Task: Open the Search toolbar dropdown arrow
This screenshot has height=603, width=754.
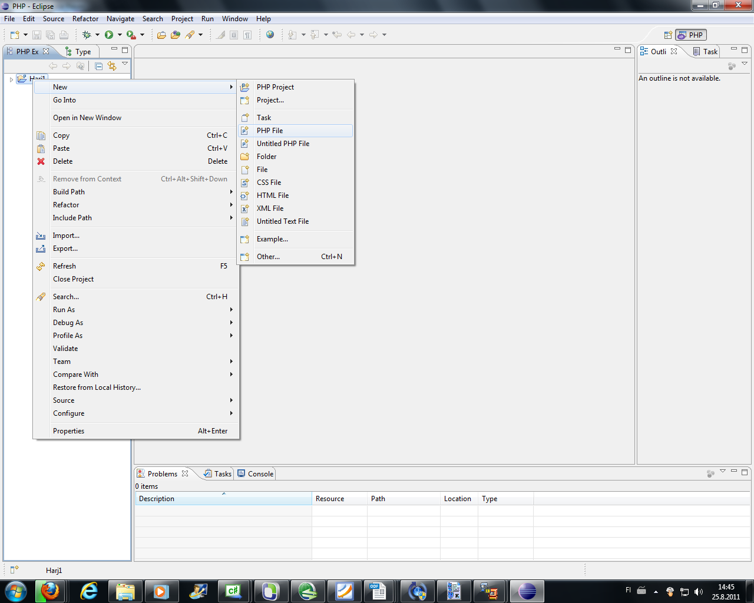Action: click(x=200, y=35)
